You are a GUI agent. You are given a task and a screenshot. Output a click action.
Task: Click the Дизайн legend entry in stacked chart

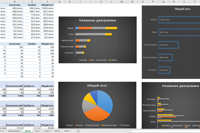coord(83,60)
